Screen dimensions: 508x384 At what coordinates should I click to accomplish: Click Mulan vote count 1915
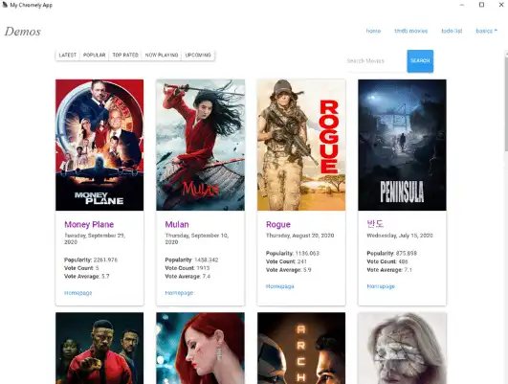[203, 268]
